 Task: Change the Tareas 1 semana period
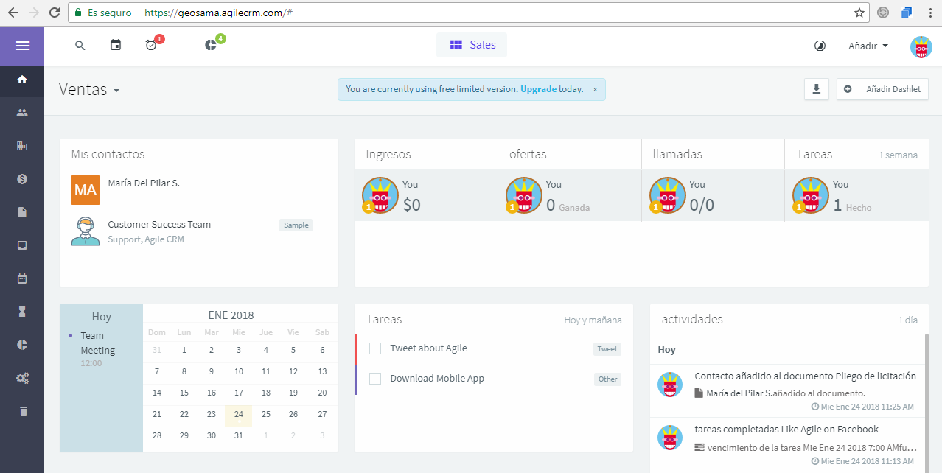coord(898,155)
